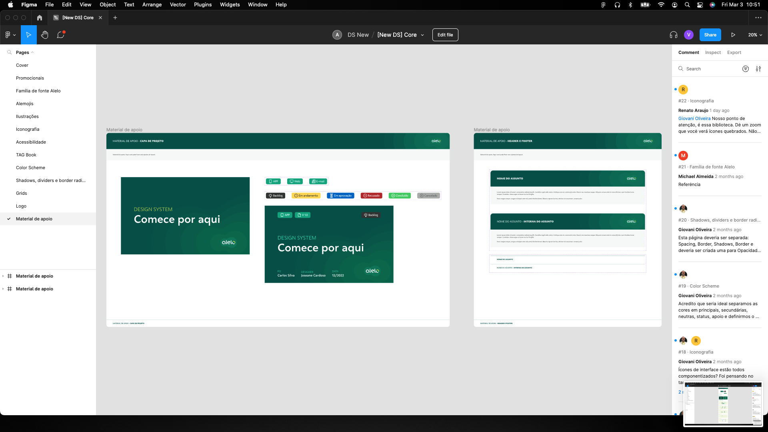Switch to the Inspect tab
This screenshot has height=432, width=768.
pos(713,52)
